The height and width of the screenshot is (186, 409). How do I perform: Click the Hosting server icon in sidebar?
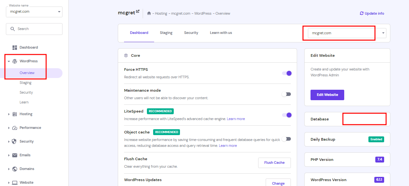tap(15, 114)
